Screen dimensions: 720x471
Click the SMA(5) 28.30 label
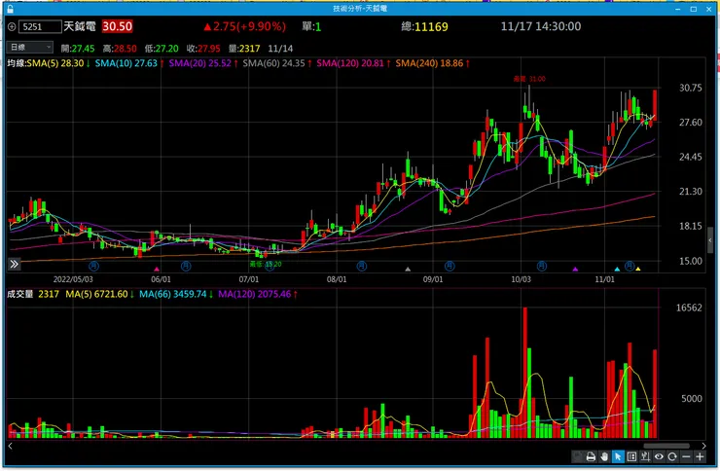point(55,63)
